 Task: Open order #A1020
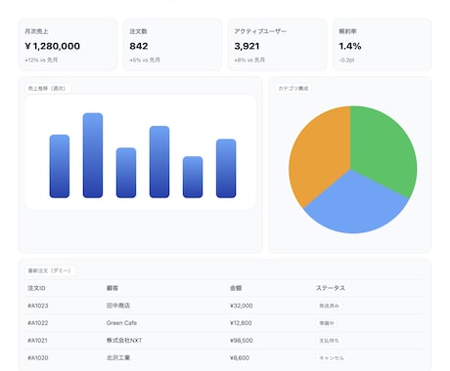(38, 358)
